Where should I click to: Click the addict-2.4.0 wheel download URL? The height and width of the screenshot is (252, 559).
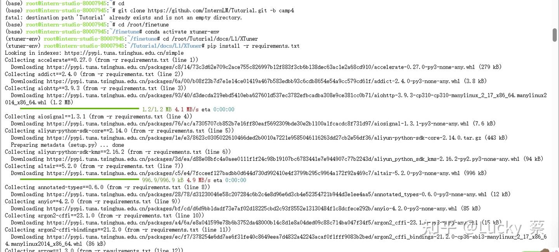(253, 81)
